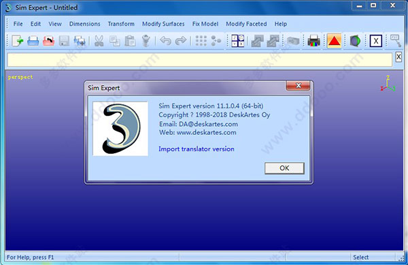This screenshot has width=408, height=265.
Task: Open the View menu
Action: pyautogui.click(x=55, y=24)
